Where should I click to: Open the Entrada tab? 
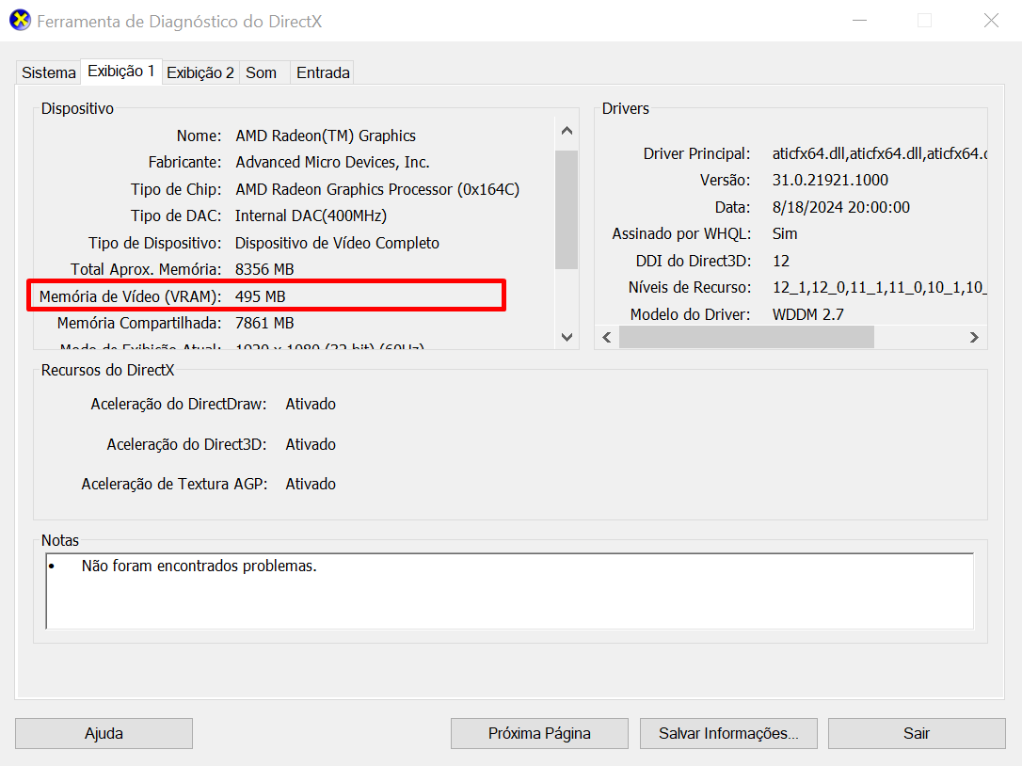[x=324, y=72]
